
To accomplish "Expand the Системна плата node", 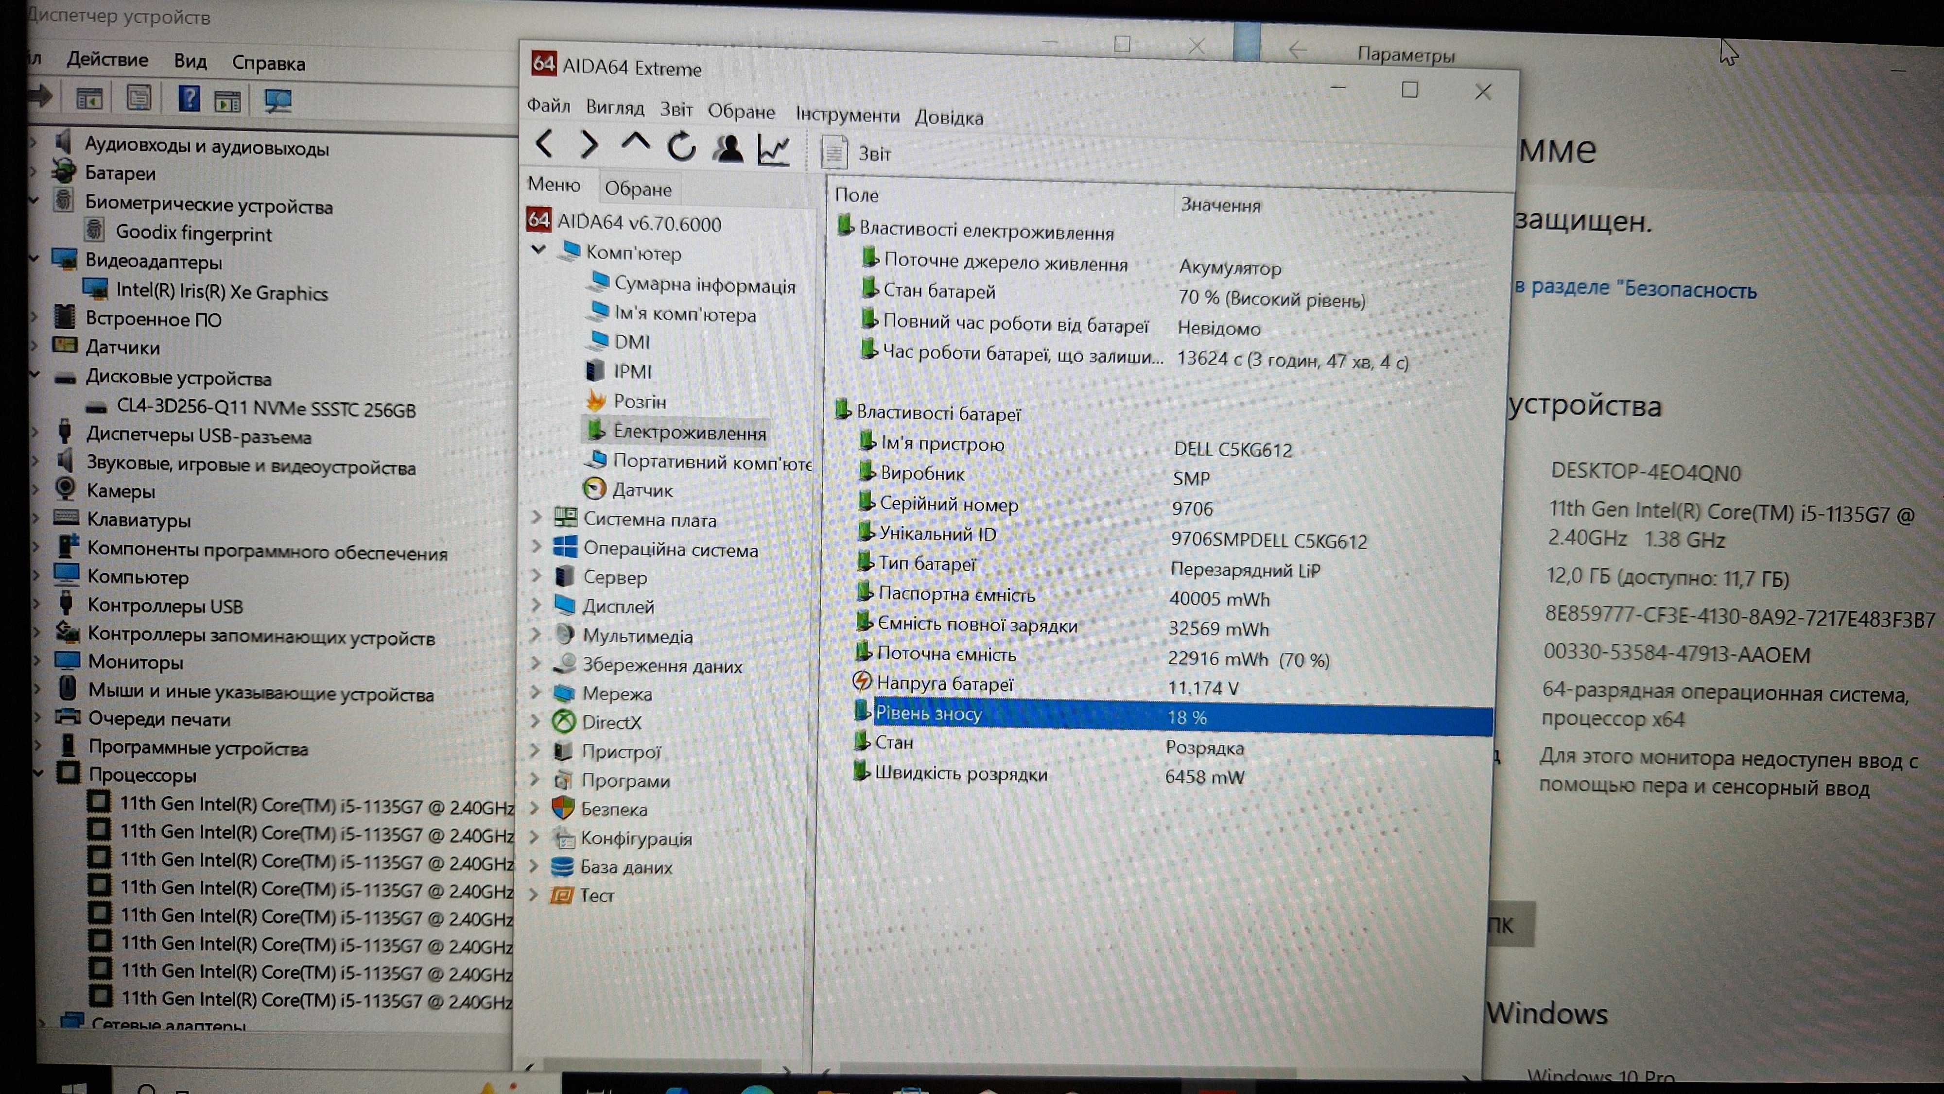I will coord(537,517).
